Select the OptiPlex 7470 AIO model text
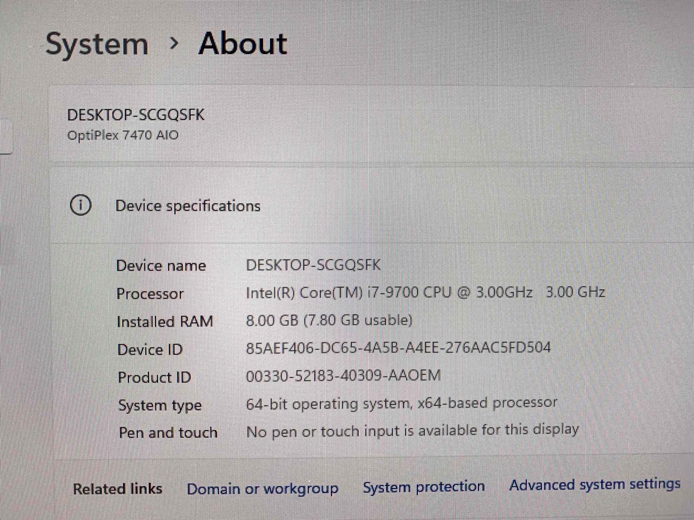The height and width of the screenshot is (520, 694). [123, 135]
